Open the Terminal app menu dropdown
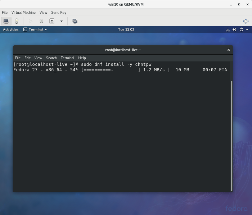This screenshot has height=215, width=252. coord(35,29)
